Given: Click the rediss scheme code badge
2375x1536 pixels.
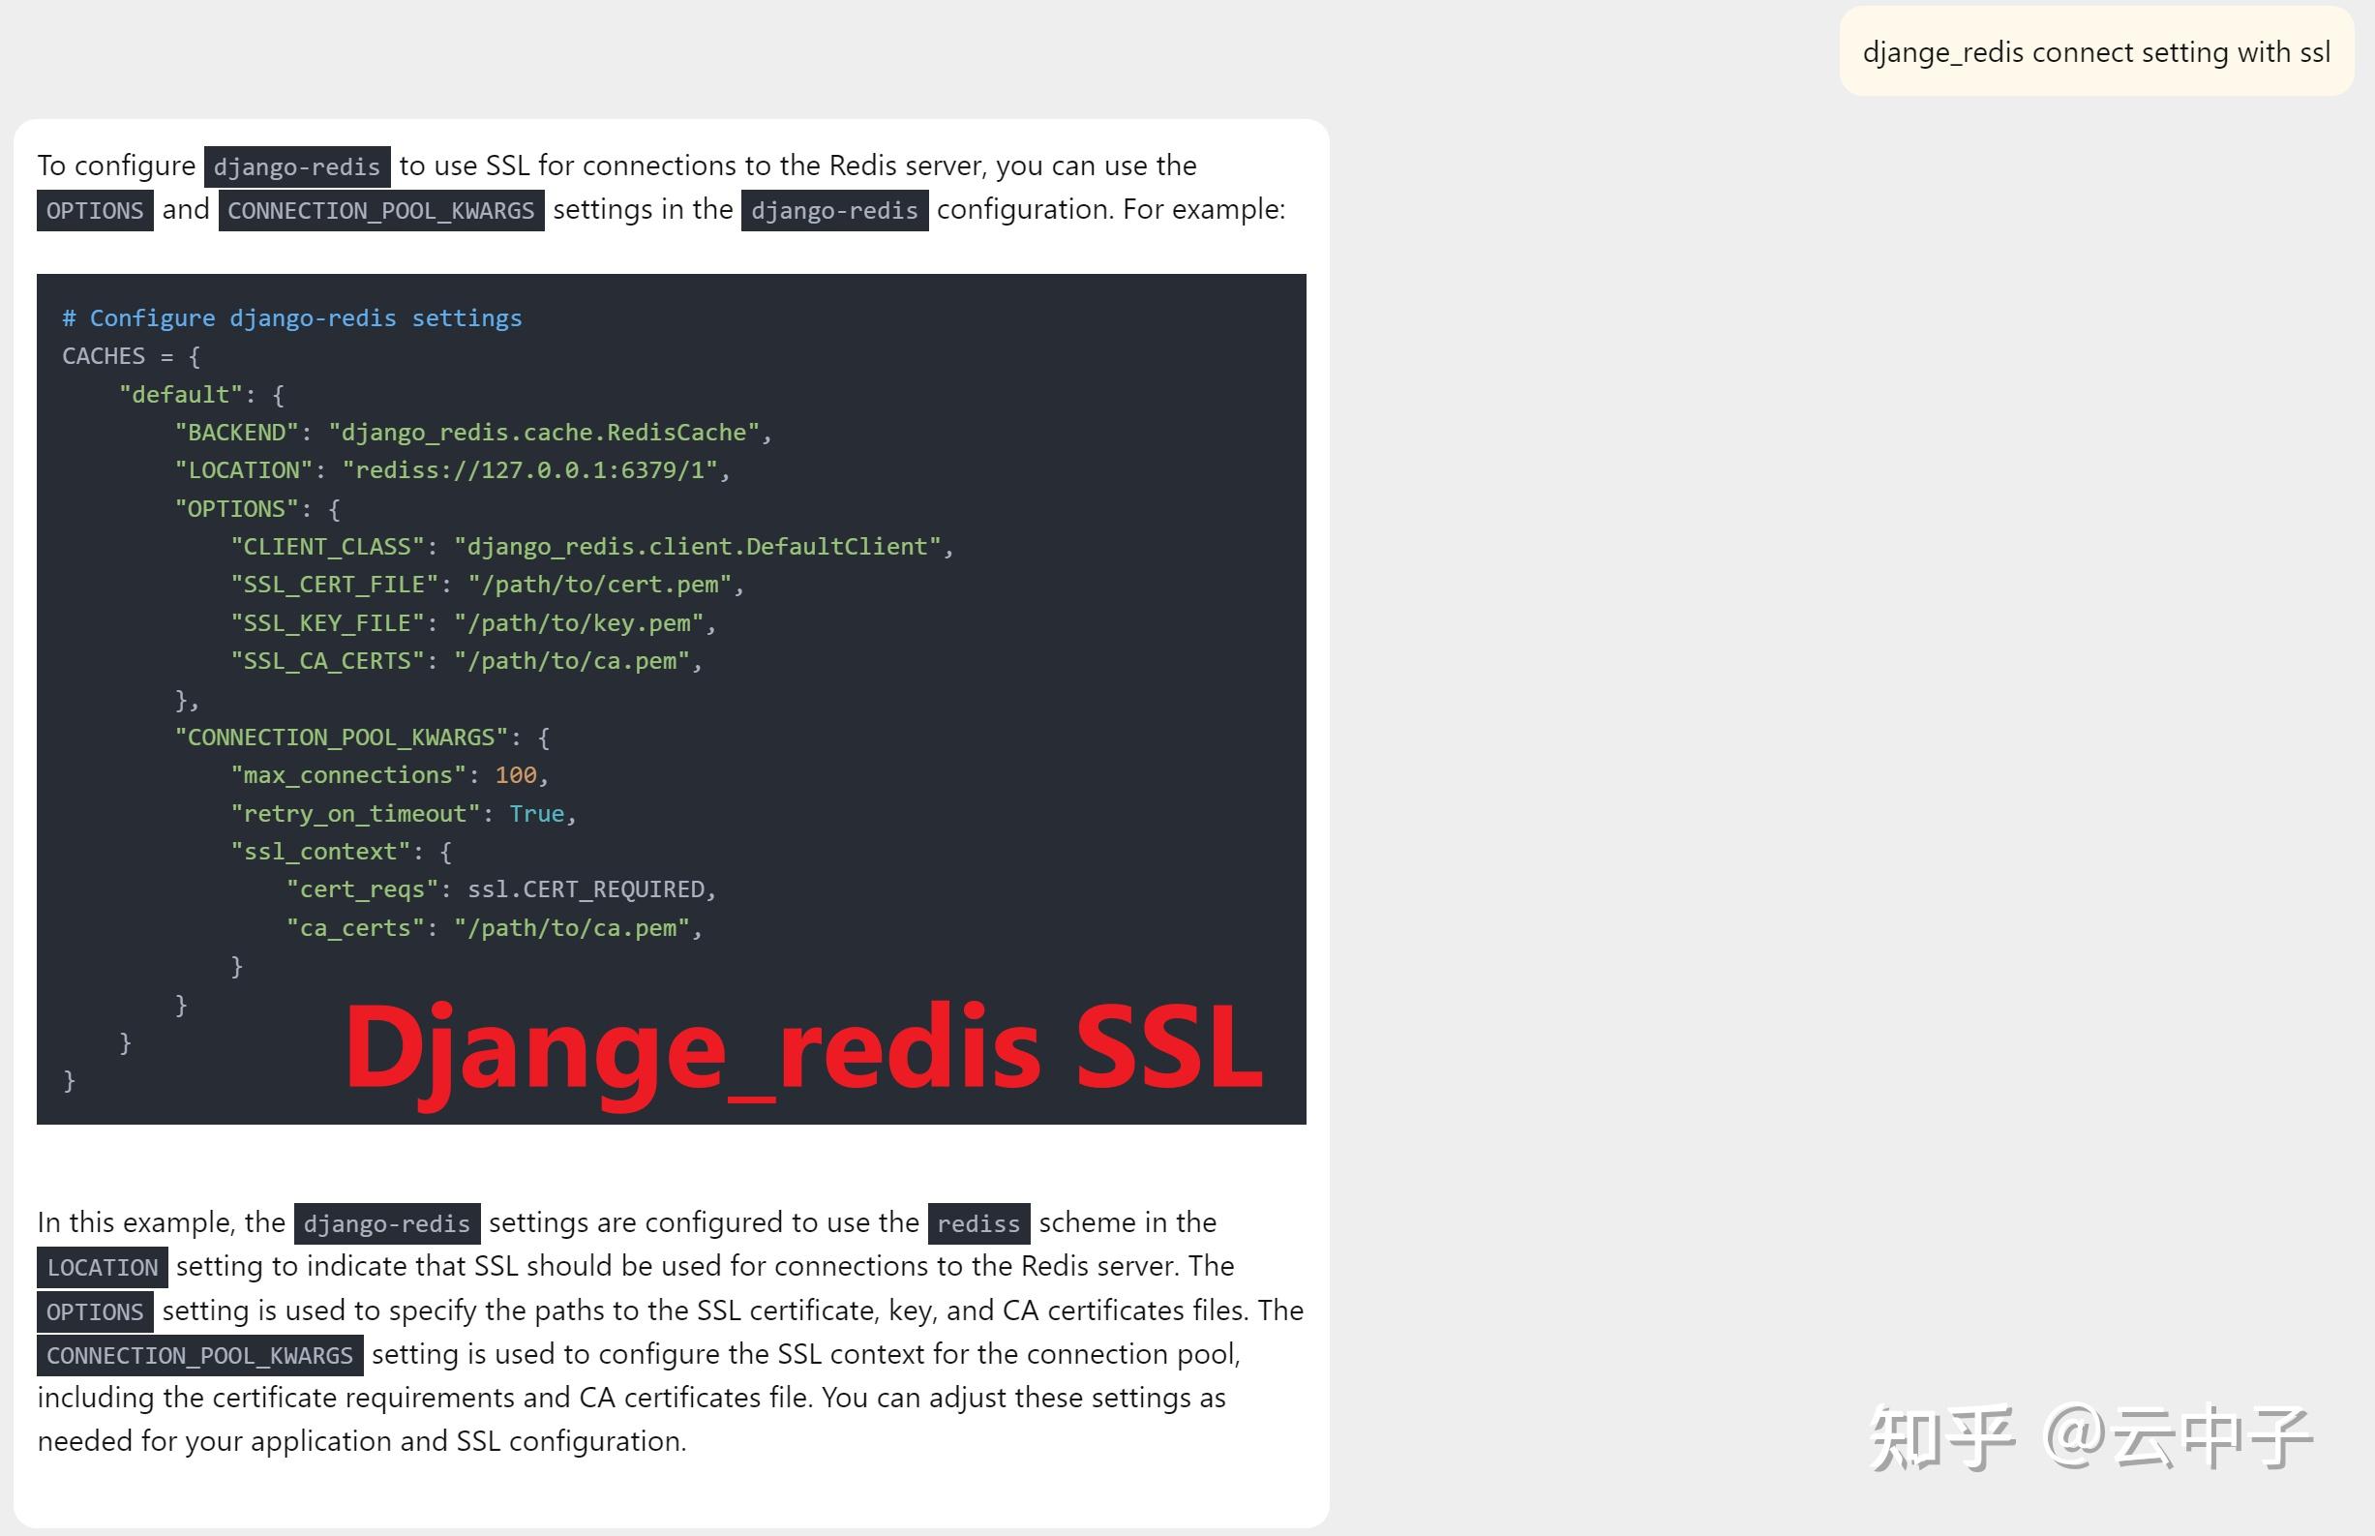Looking at the screenshot, I should [x=975, y=1220].
